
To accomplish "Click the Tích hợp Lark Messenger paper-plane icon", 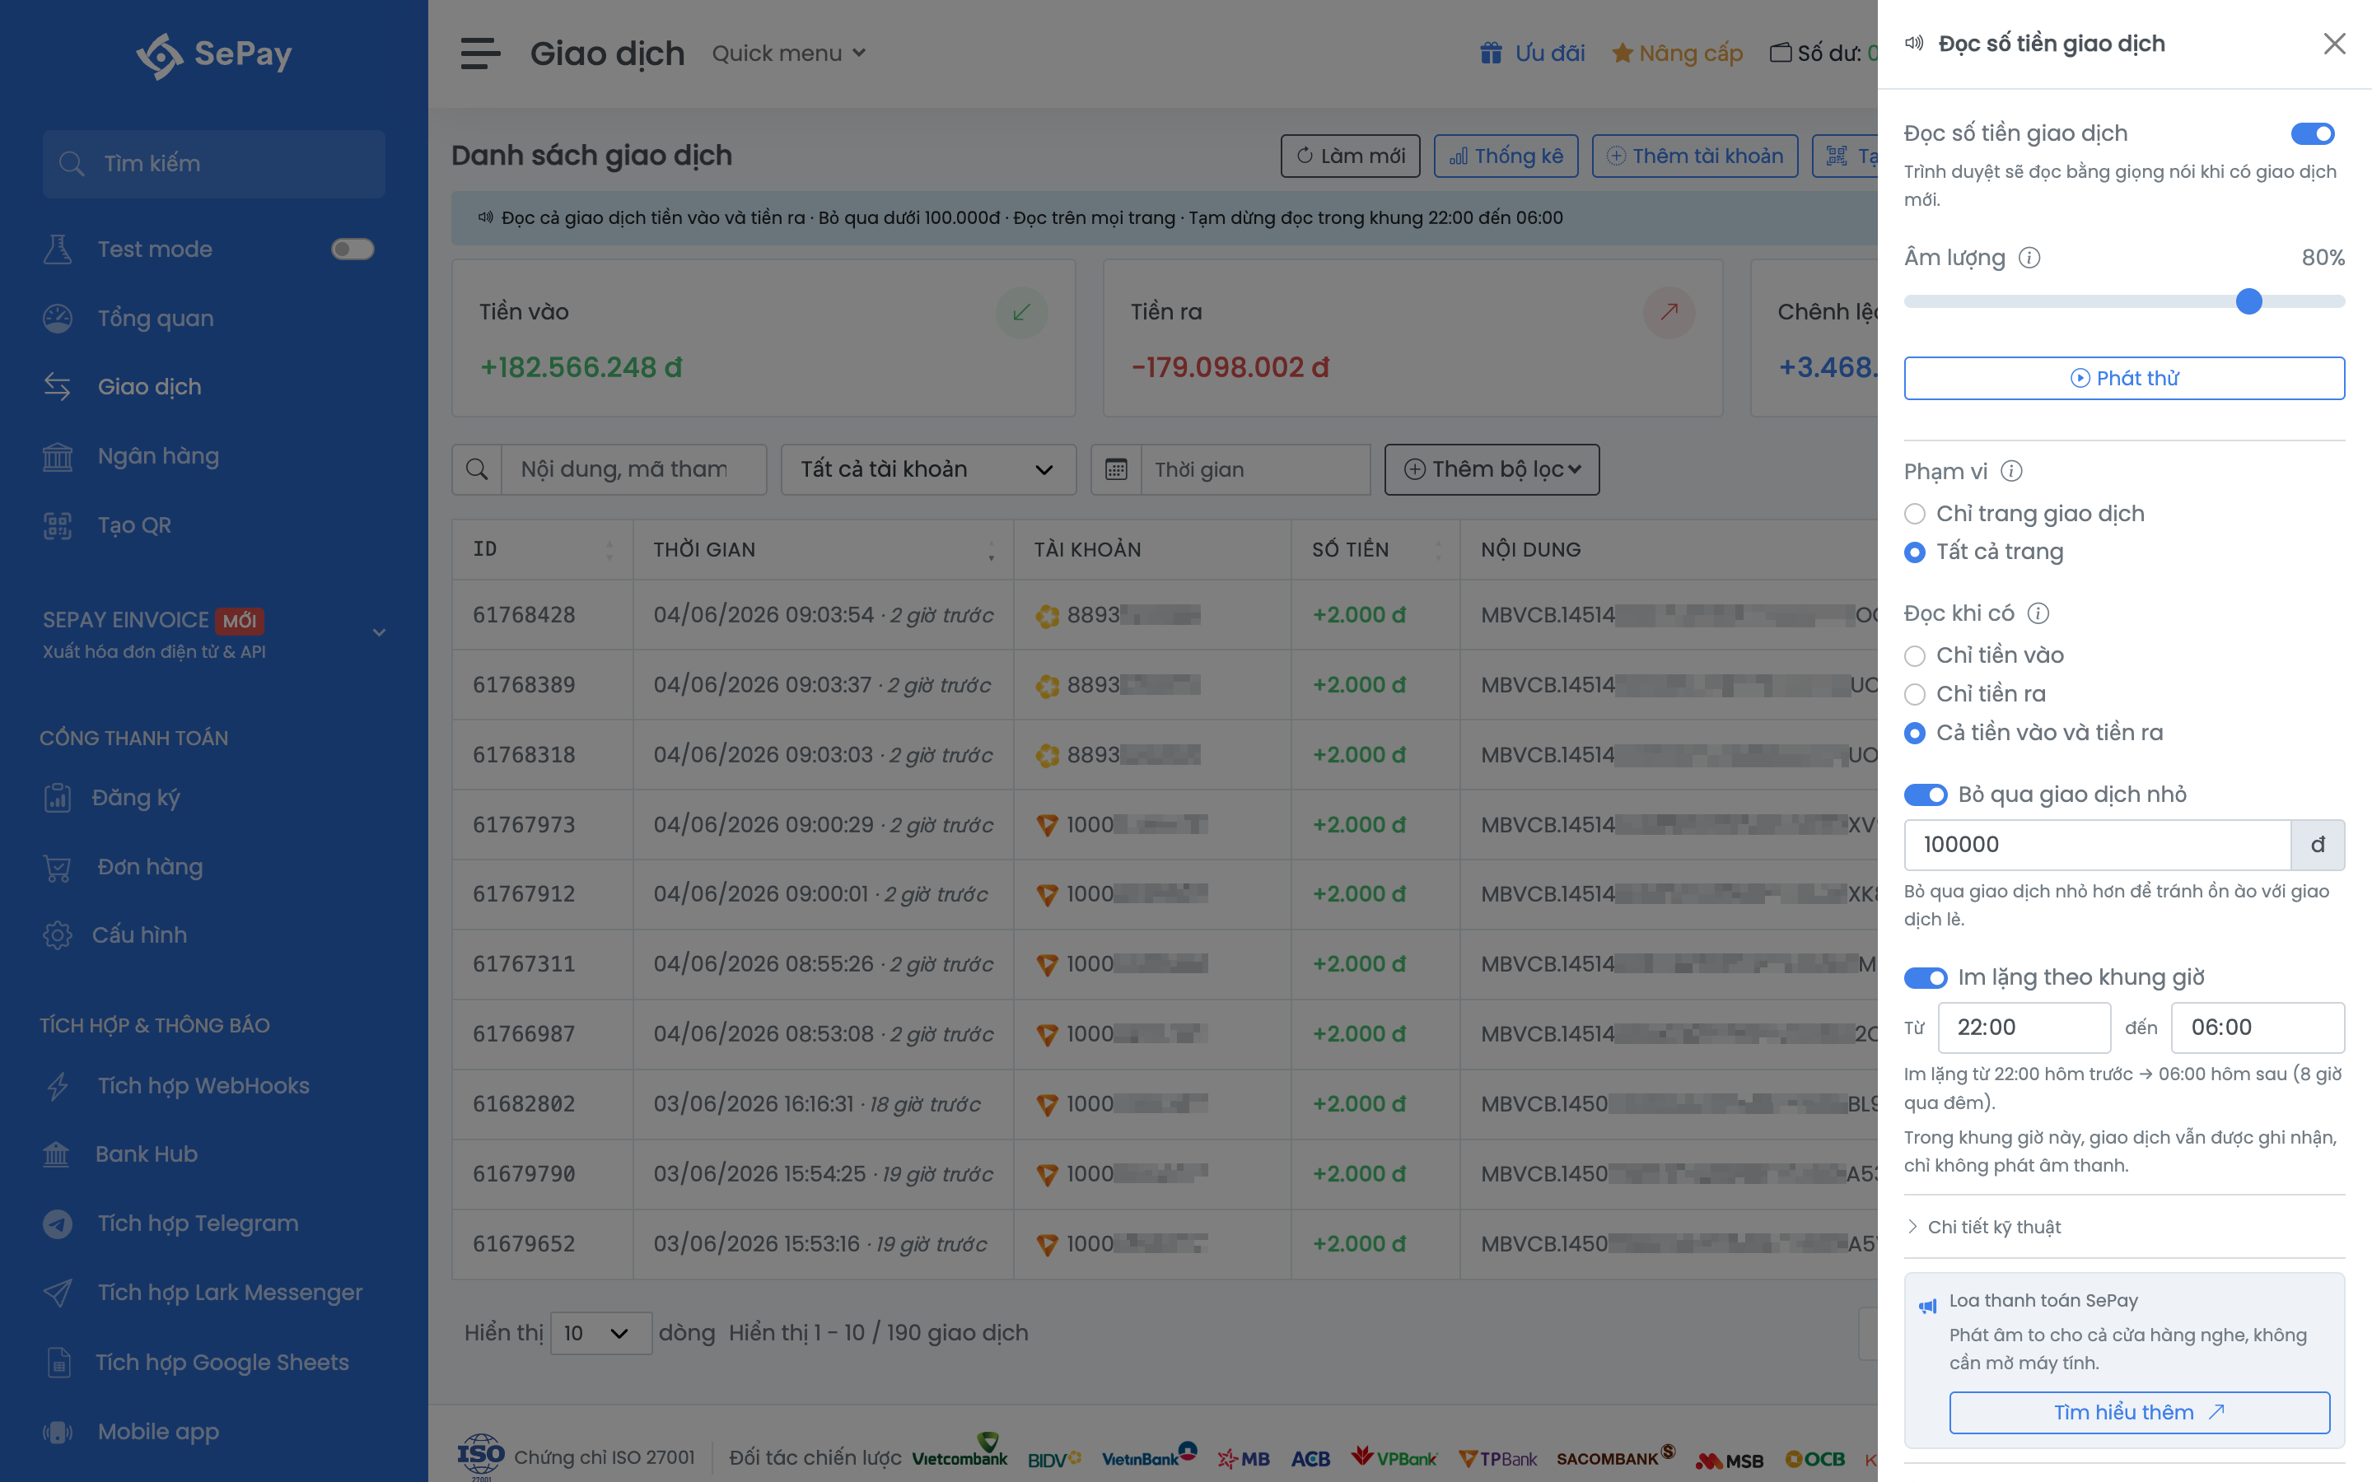I will 58,1293.
